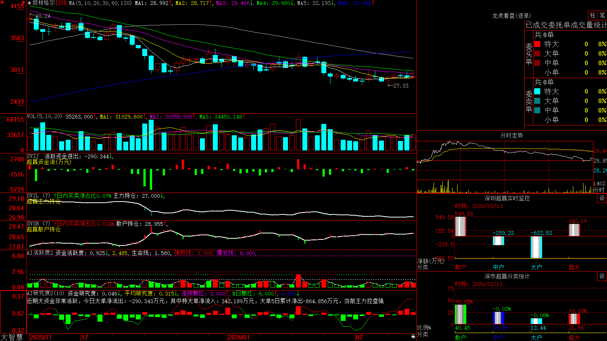Click the 02 month timeline marker
Viewport: 607px width, 341px height.
359,337
